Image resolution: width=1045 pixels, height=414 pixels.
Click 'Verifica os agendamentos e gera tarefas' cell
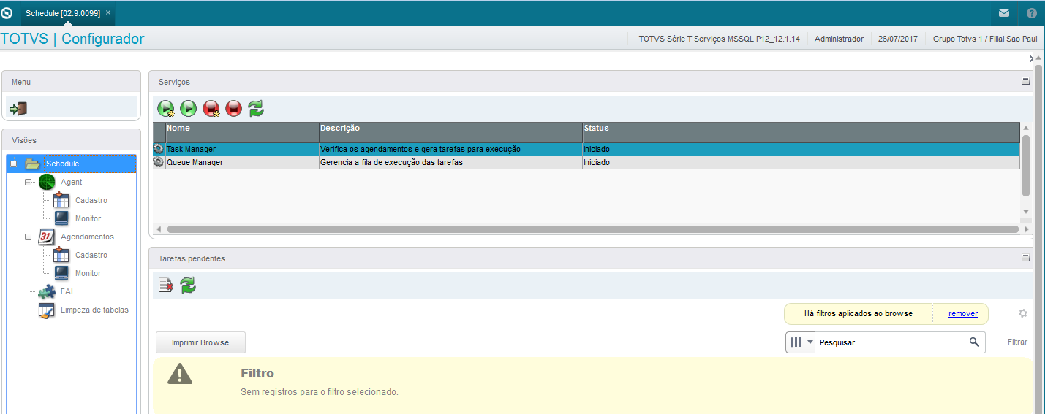[x=450, y=149]
